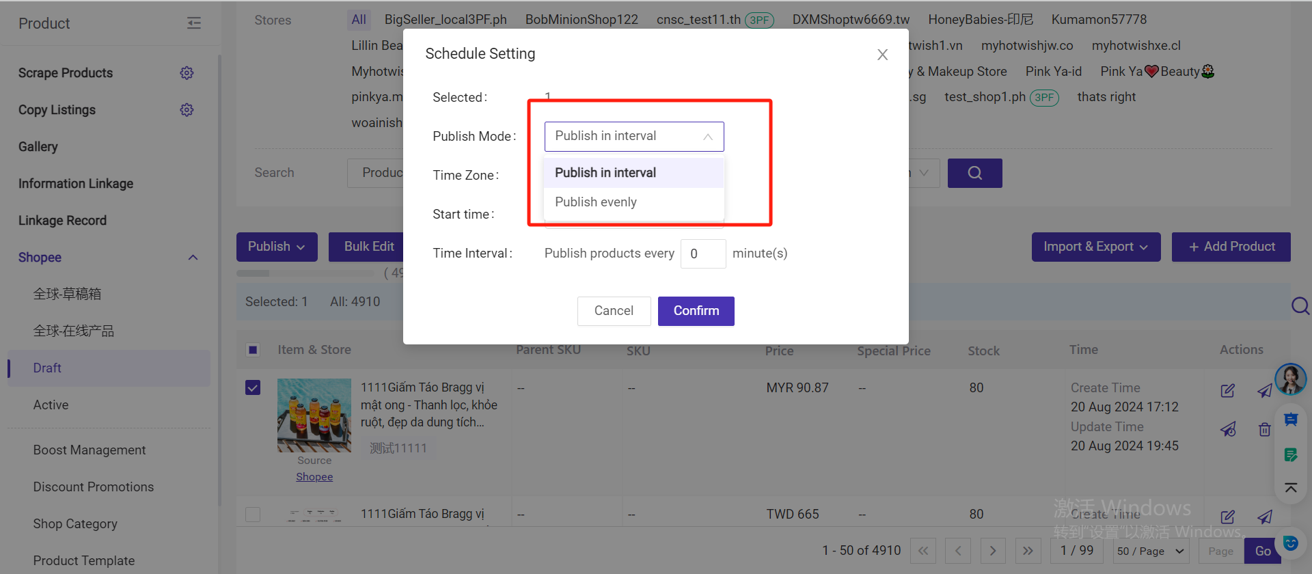Collapse the Shopee sidebar section

coord(193,258)
